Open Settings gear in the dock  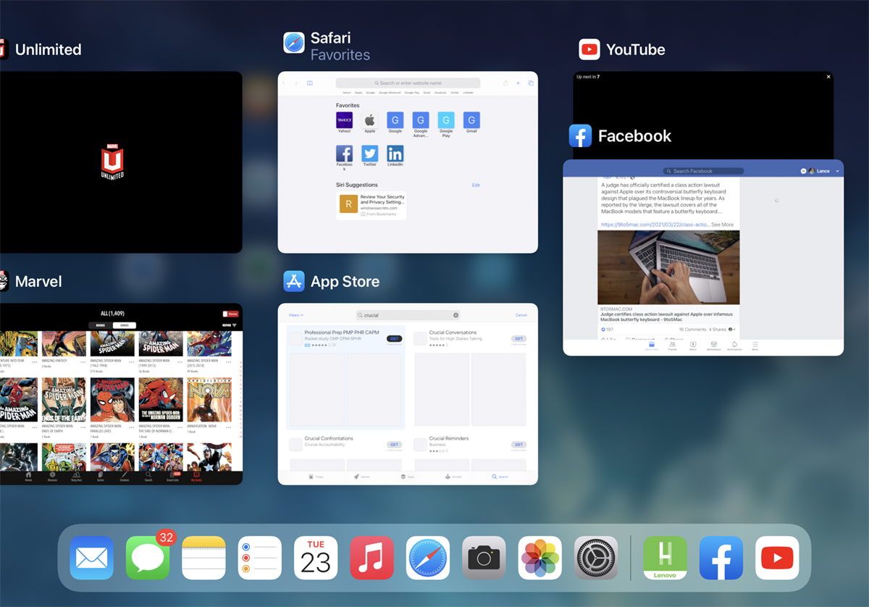tap(596, 558)
